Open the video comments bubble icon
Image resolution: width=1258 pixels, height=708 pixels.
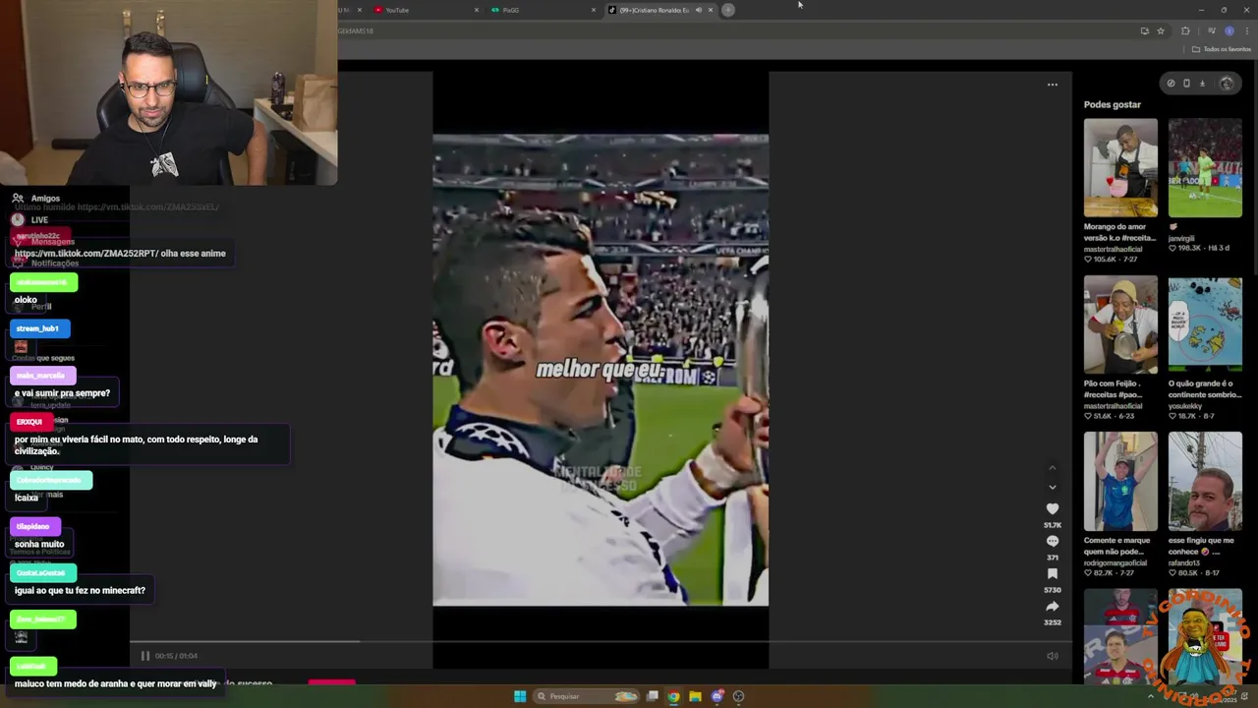pyautogui.click(x=1053, y=541)
